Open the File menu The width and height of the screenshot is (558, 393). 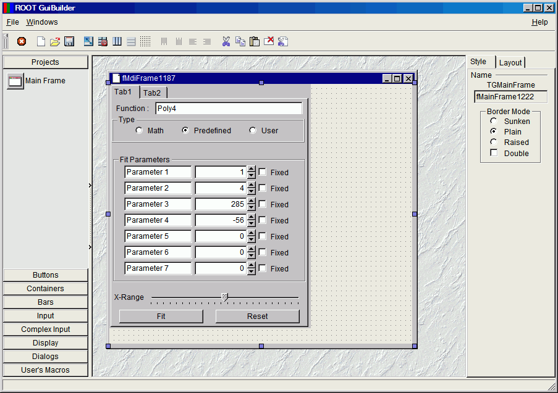[13, 22]
